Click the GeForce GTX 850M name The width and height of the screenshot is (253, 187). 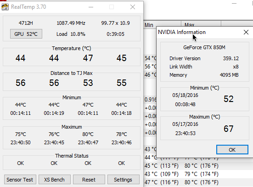click(x=204, y=47)
